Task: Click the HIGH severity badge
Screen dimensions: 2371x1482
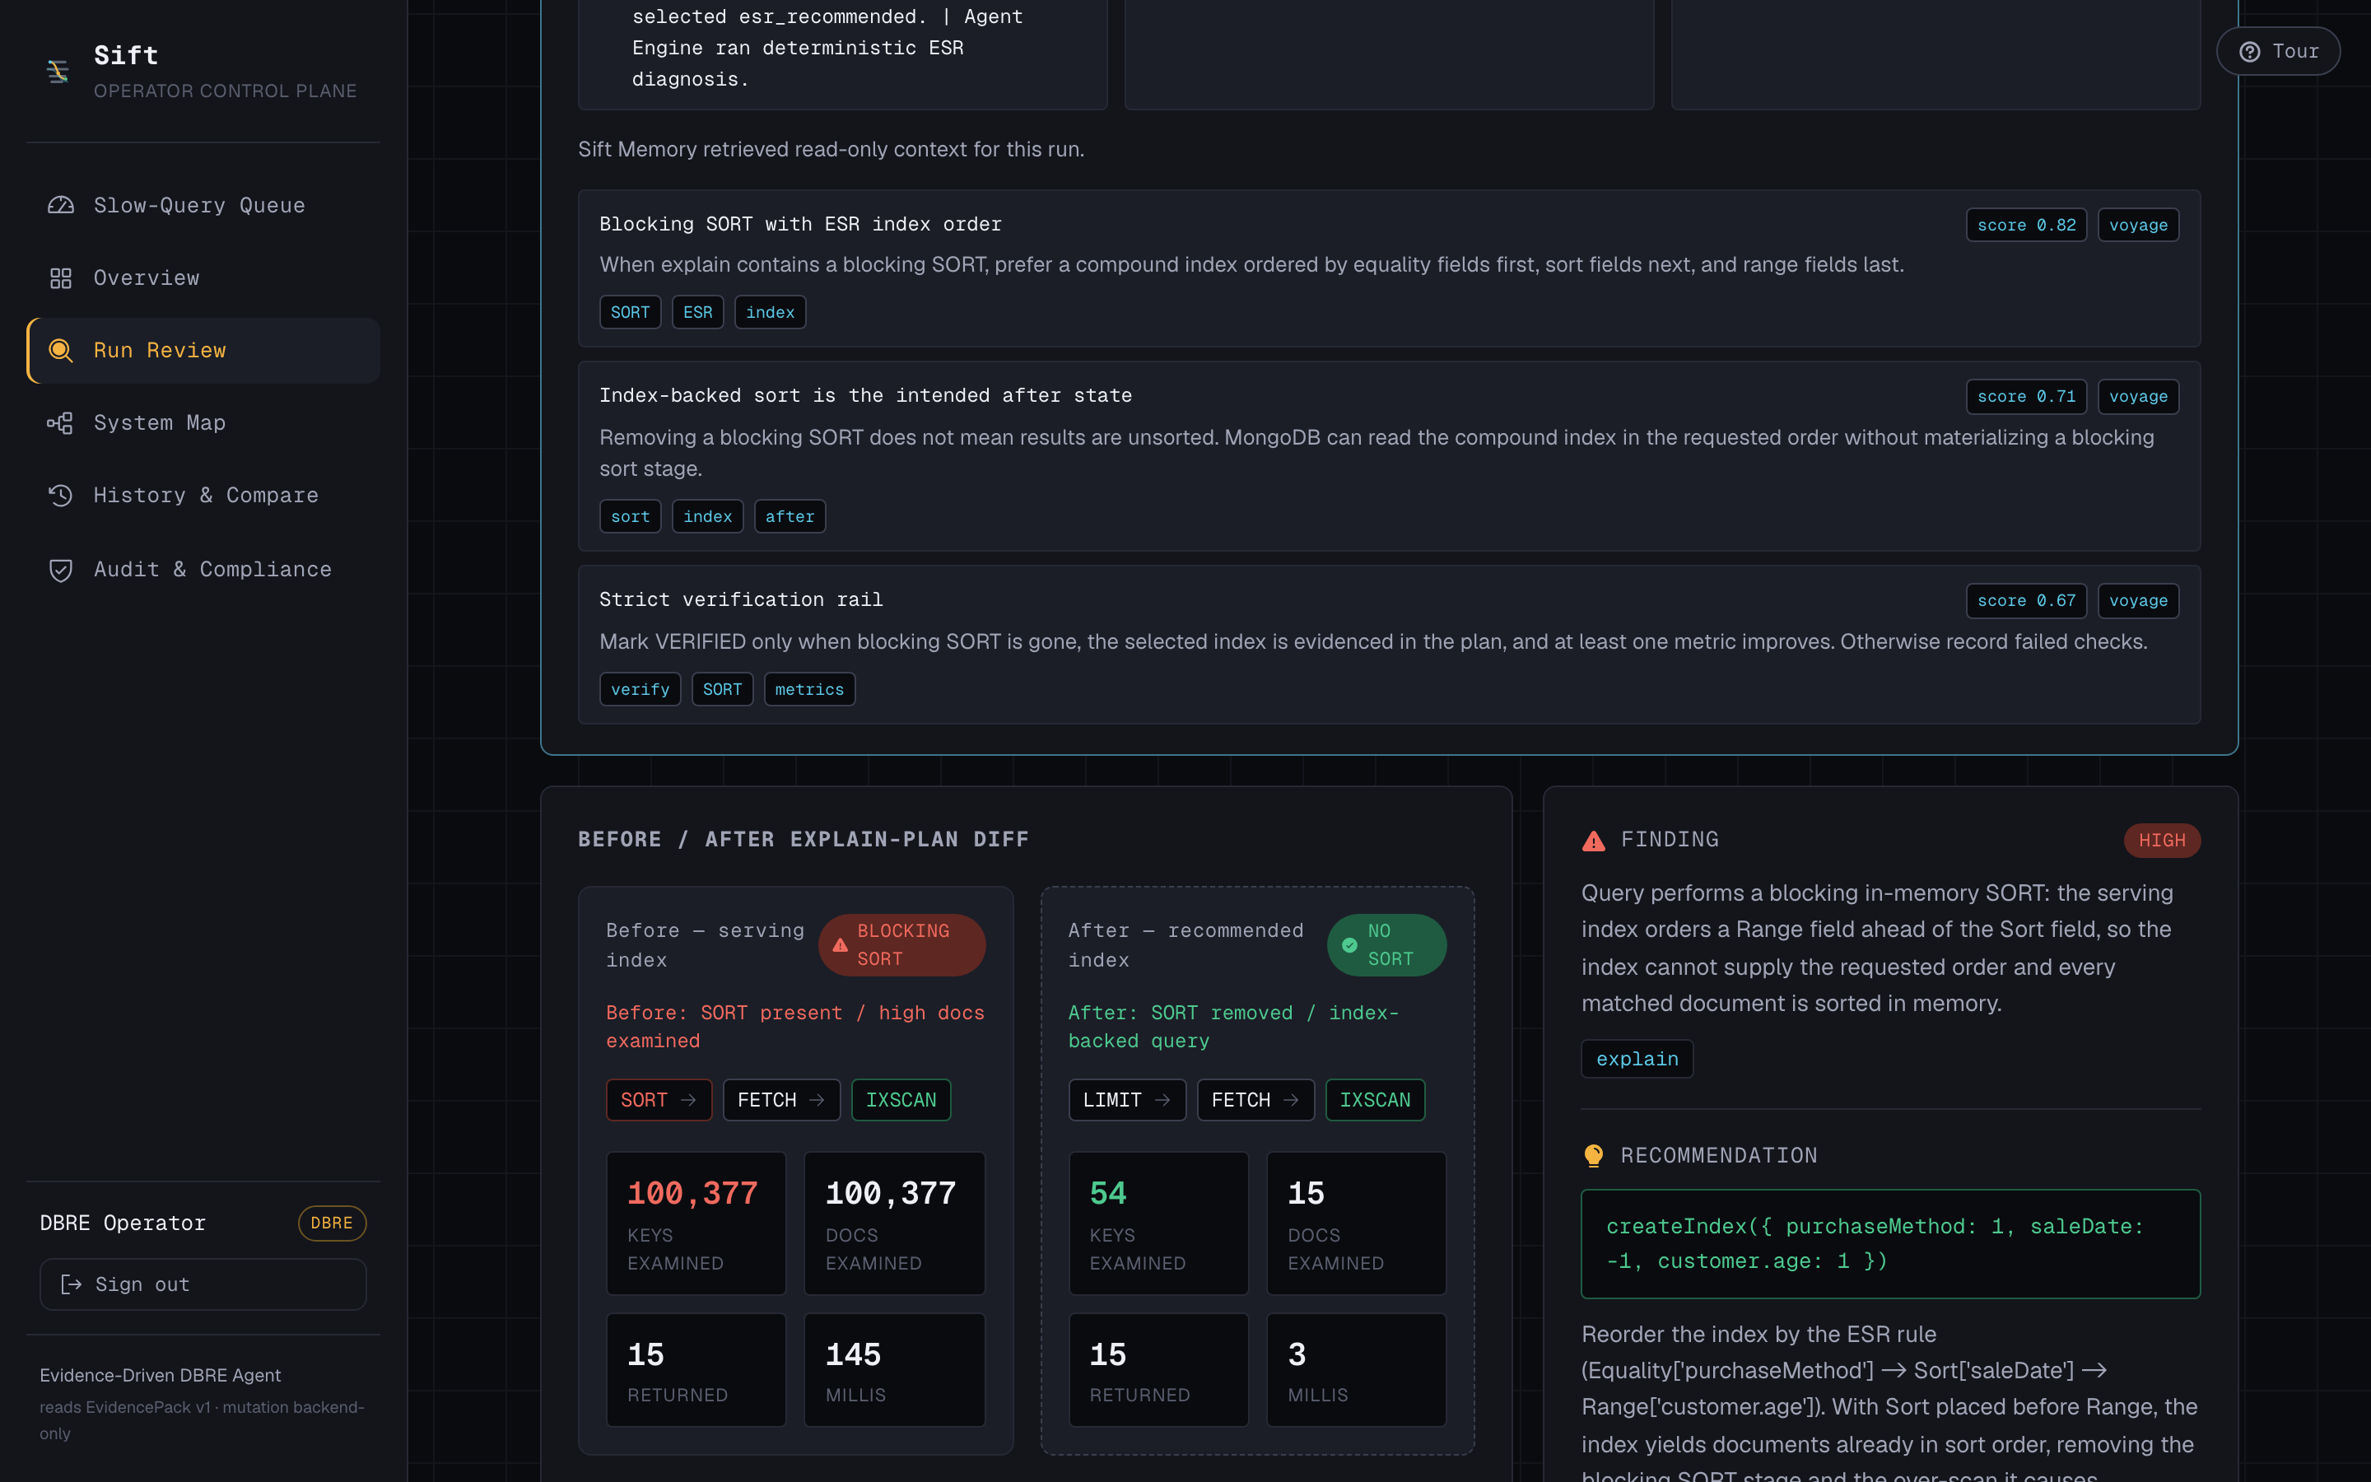Action: (x=2161, y=840)
